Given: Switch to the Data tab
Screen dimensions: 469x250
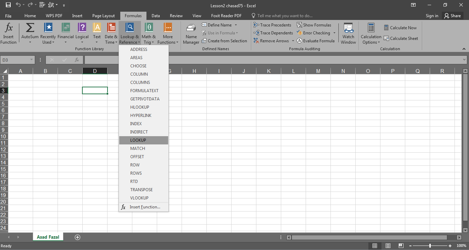Looking at the screenshot, I should tap(155, 16).
